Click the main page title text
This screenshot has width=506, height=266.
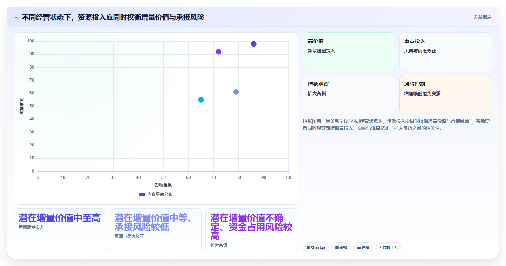pos(113,17)
